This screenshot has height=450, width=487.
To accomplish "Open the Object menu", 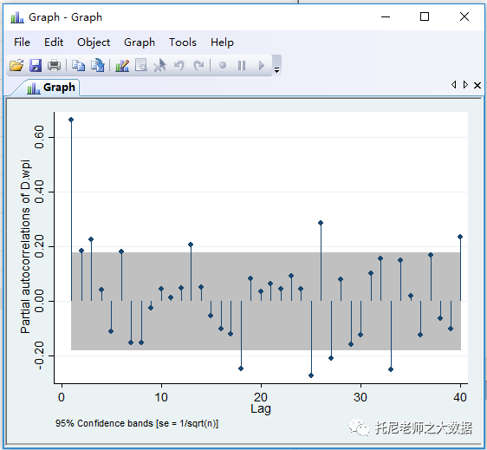I will click(94, 42).
